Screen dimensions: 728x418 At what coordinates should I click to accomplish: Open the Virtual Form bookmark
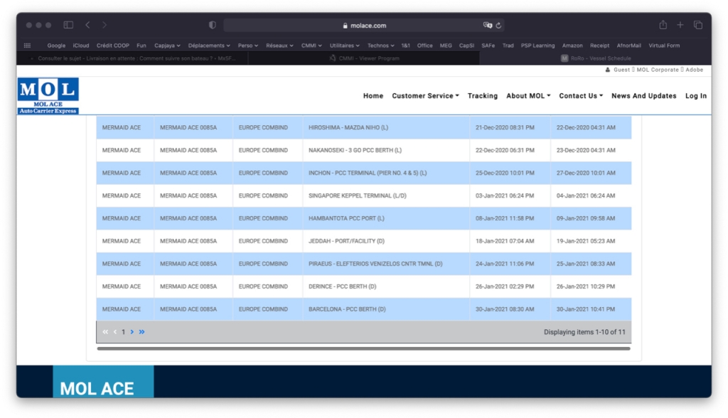pos(664,45)
